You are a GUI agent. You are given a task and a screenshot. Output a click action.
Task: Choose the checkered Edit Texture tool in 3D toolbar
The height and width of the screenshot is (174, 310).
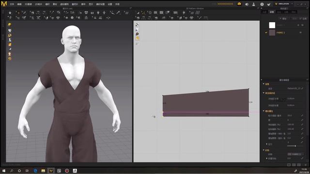point(58,18)
